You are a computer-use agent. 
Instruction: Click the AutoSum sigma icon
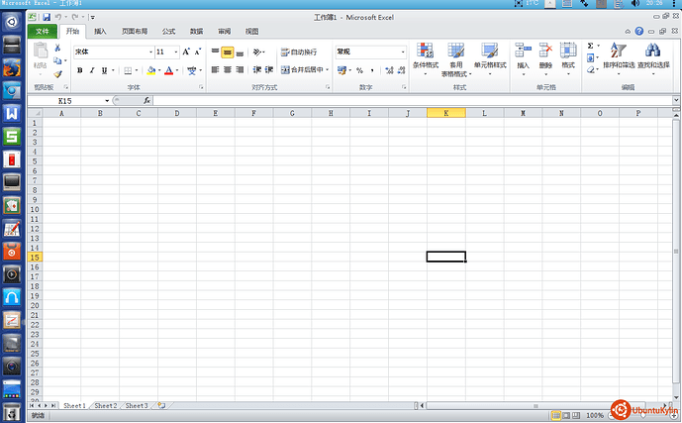(x=591, y=46)
